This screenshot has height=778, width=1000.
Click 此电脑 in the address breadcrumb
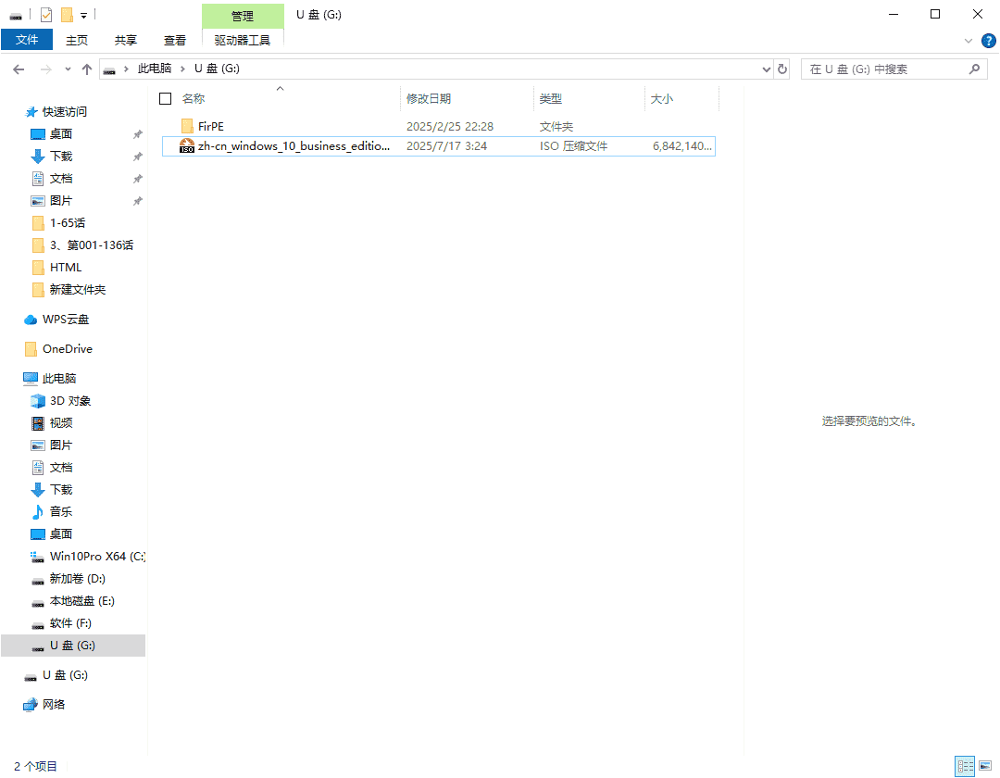[x=154, y=69]
